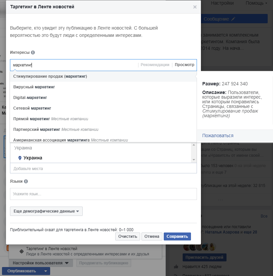Image resolution: width=273 pixels, height=276 pixels.
Task: Close the Таргетинг в Ленте новостей dialog
Action: pyautogui.click(x=195, y=7)
